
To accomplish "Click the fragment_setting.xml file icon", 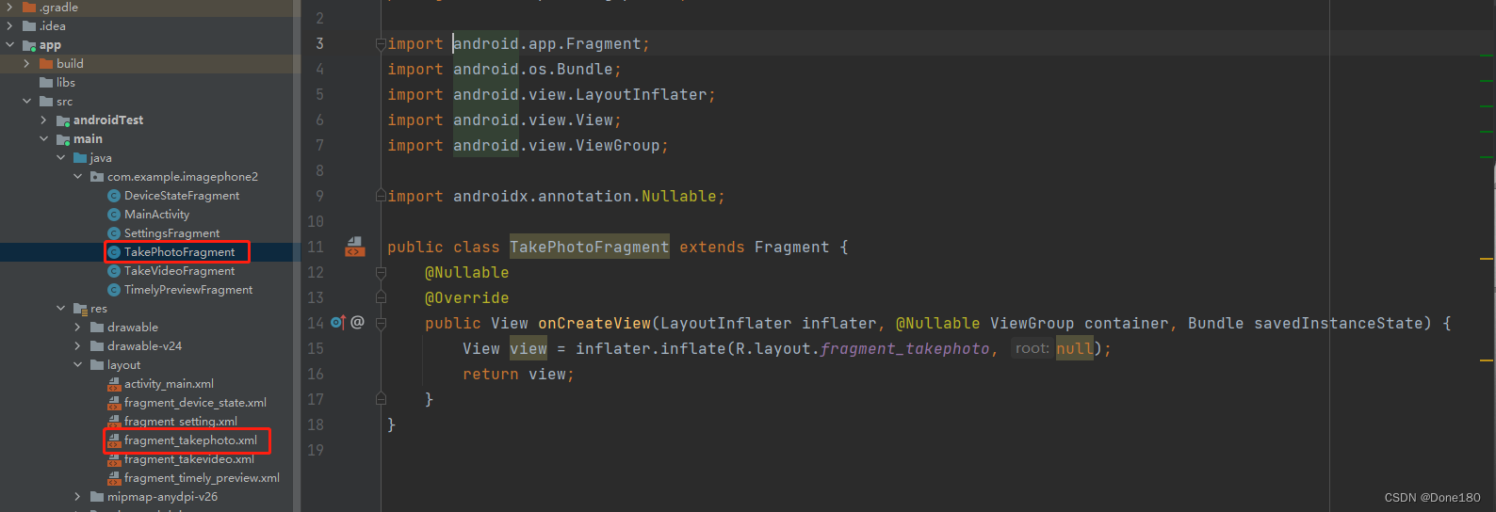I will 114,422.
